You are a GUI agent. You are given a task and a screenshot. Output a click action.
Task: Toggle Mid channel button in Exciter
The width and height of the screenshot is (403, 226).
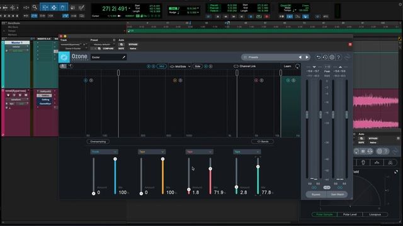[161, 66]
